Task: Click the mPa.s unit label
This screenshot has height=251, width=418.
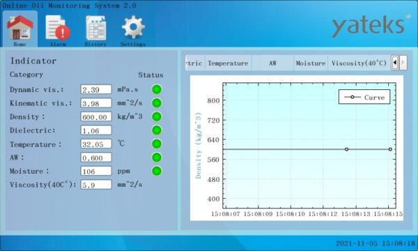Action: pos(127,89)
